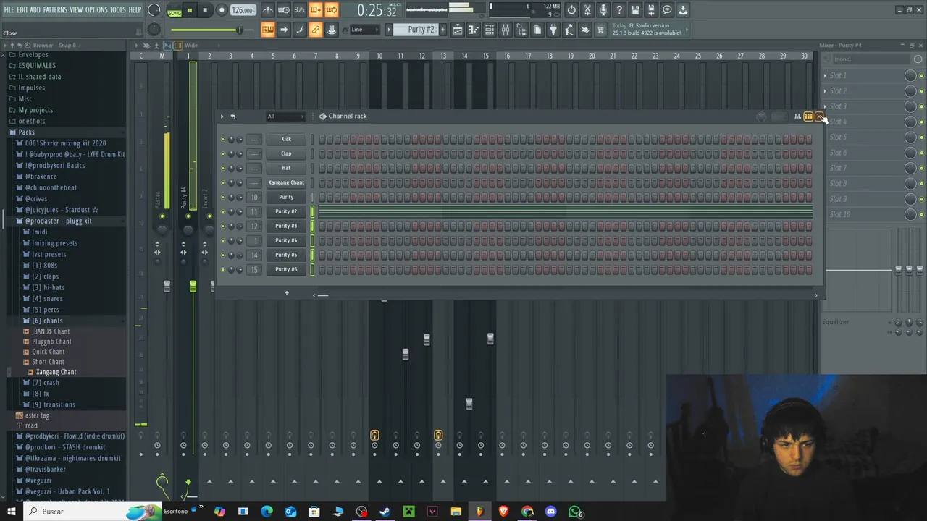Open the Browser view icon
Viewport: 927px width, 521px height.
pyautogui.click(x=521, y=30)
